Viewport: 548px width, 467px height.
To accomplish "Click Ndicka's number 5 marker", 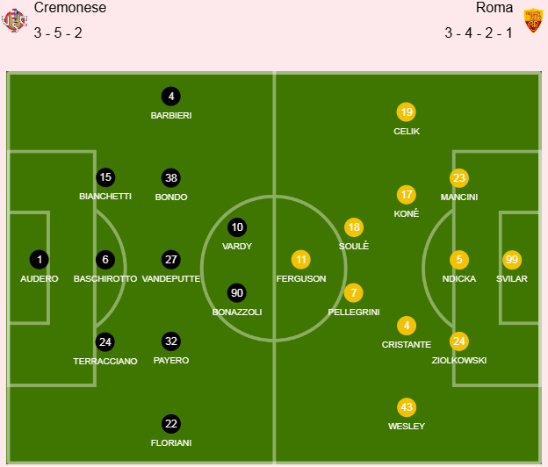I will [458, 260].
